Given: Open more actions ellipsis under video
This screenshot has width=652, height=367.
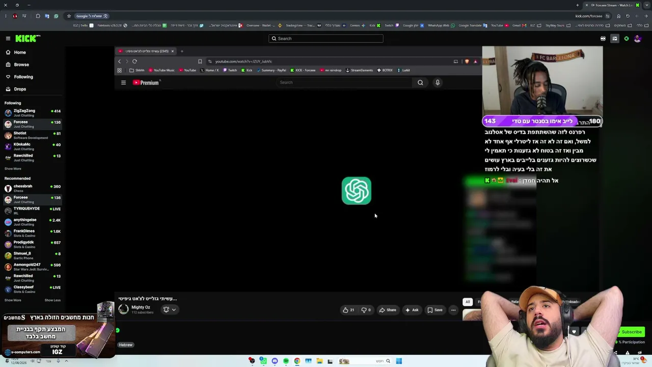Looking at the screenshot, I should point(453,310).
